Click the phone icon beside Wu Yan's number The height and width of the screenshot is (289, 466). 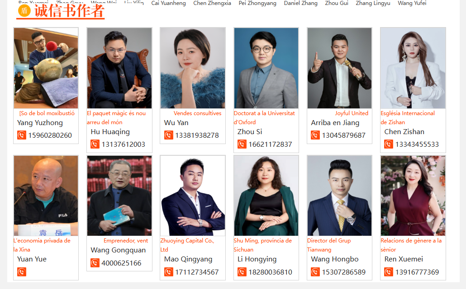point(168,135)
